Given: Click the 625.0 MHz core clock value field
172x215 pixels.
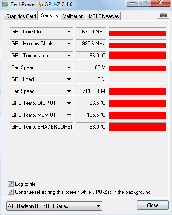Looking at the screenshot, I should 91,32.
